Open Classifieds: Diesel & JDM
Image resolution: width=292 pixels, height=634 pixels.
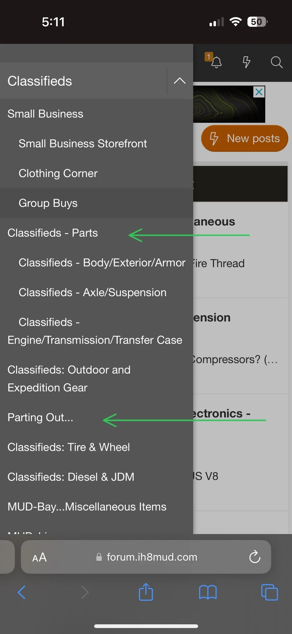(x=71, y=477)
